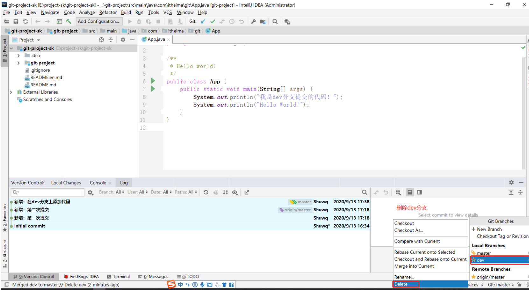
Task: Toggle the origin/master favorite star
Action: [474, 277]
